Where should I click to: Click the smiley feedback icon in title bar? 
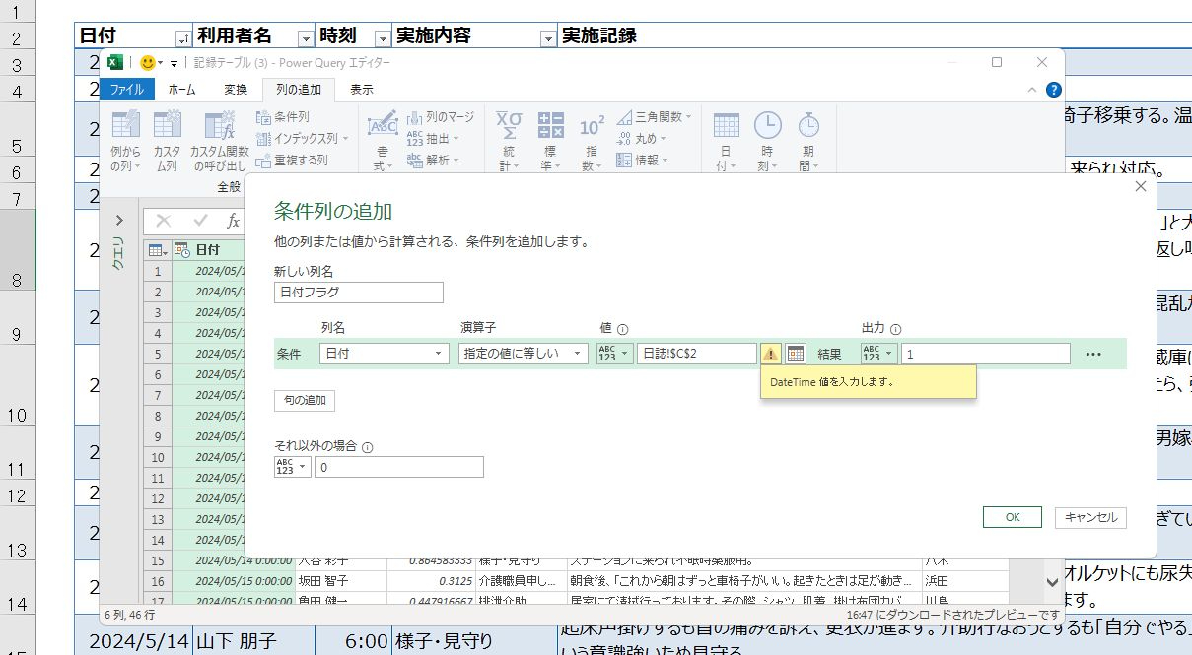[x=148, y=63]
